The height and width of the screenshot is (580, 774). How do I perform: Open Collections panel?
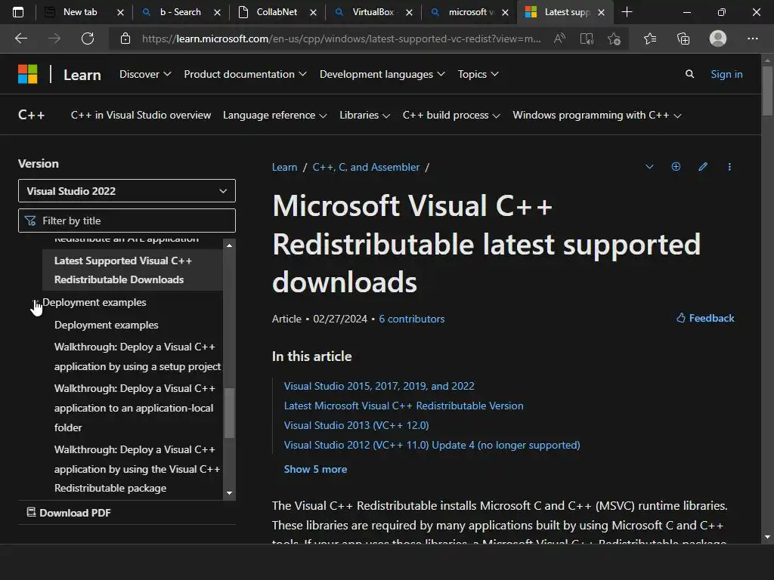[x=683, y=39]
